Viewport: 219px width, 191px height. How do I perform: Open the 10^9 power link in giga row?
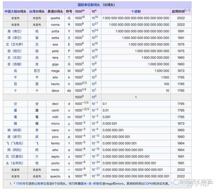[94, 64]
